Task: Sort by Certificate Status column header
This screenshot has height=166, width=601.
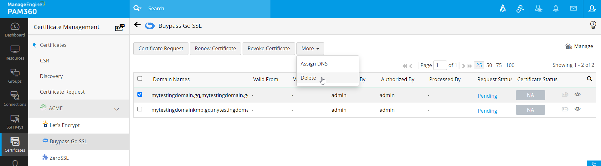Action: [x=537, y=79]
